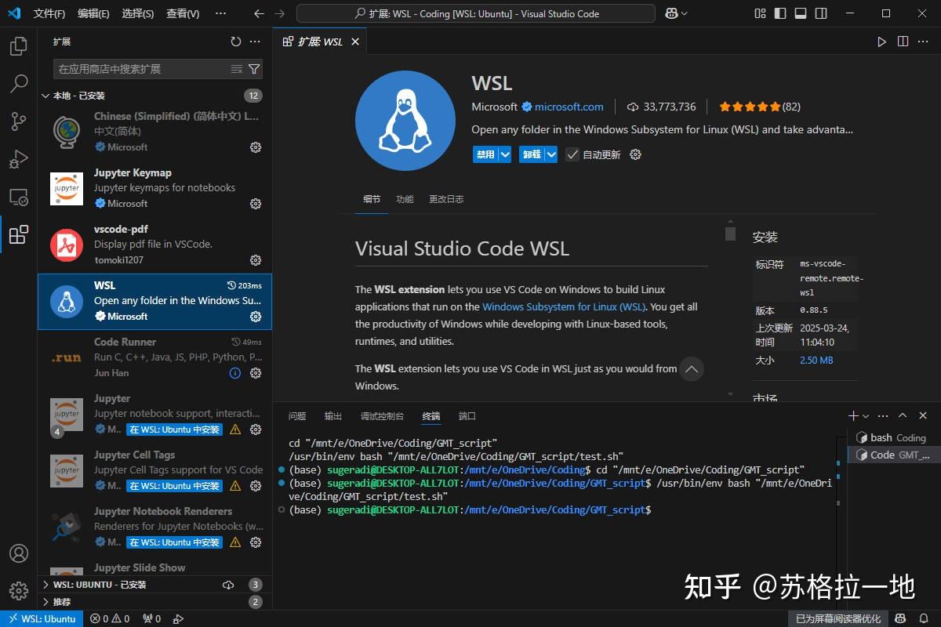Switch to the 更改日志 tab
Image resolution: width=941 pixels, height=627 pixels.
click(446, 199)
